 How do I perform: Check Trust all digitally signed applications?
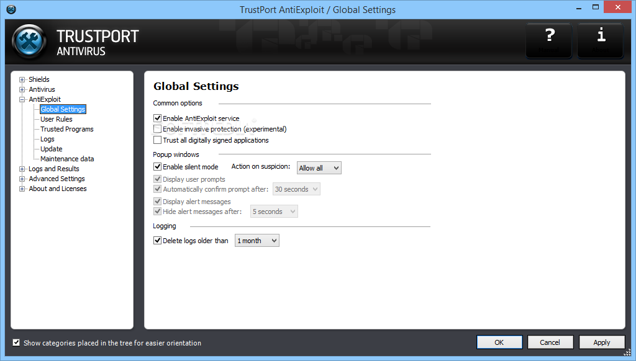[157, 140]
